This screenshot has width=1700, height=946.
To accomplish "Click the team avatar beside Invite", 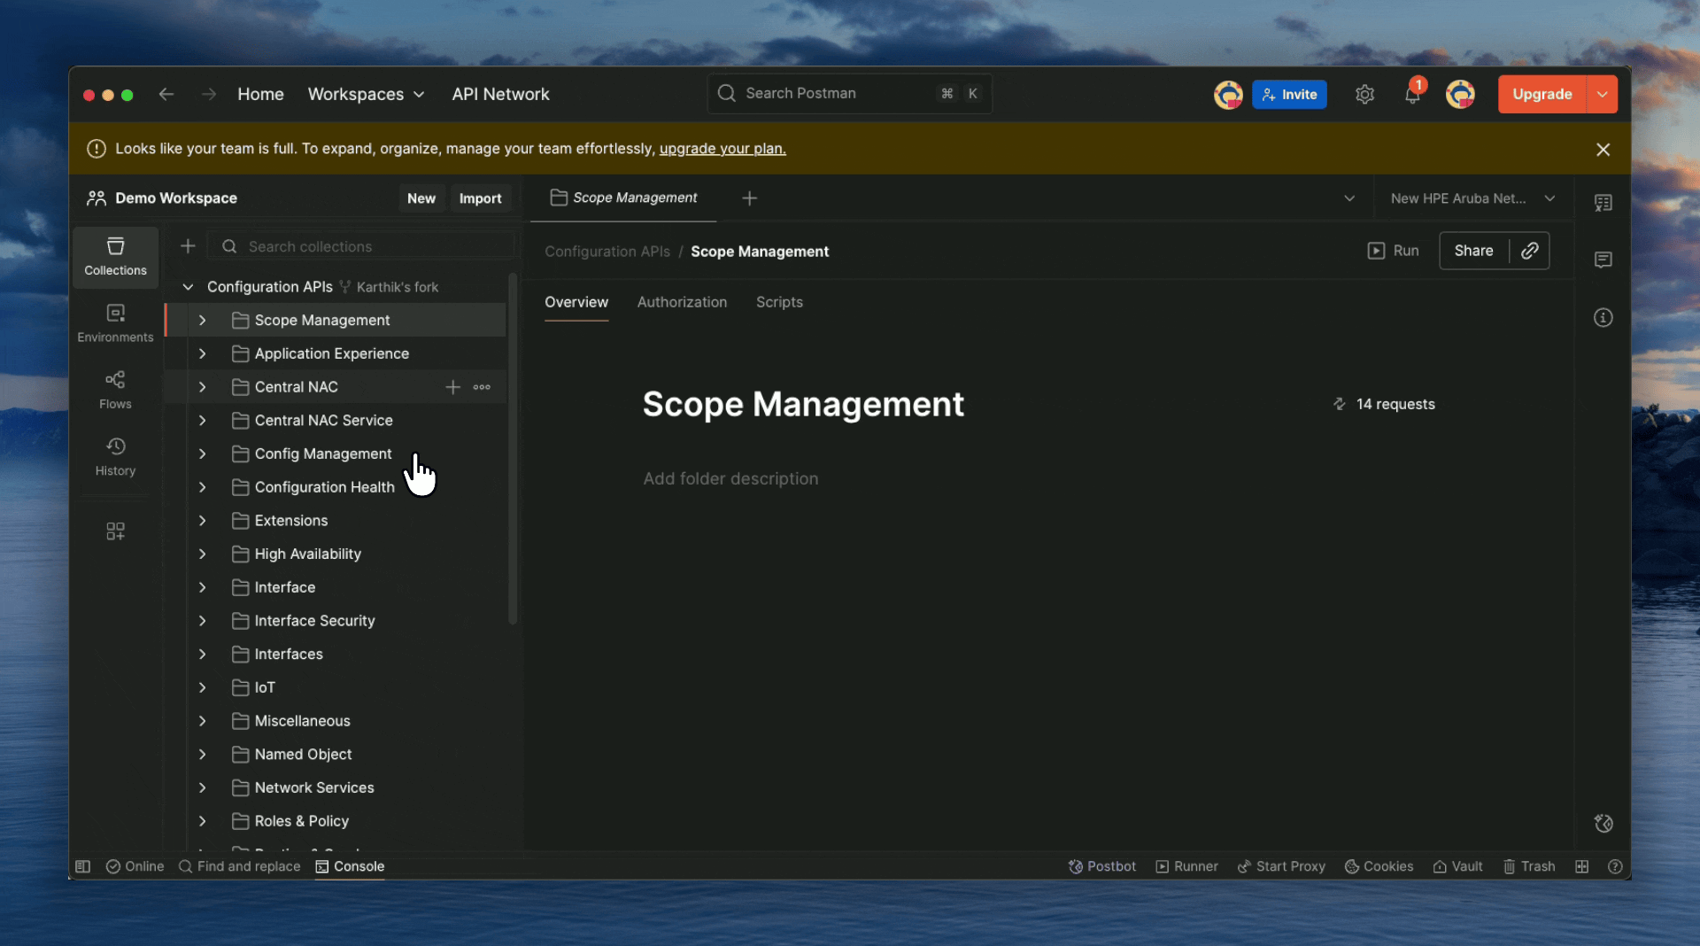I will (1228, 94).
